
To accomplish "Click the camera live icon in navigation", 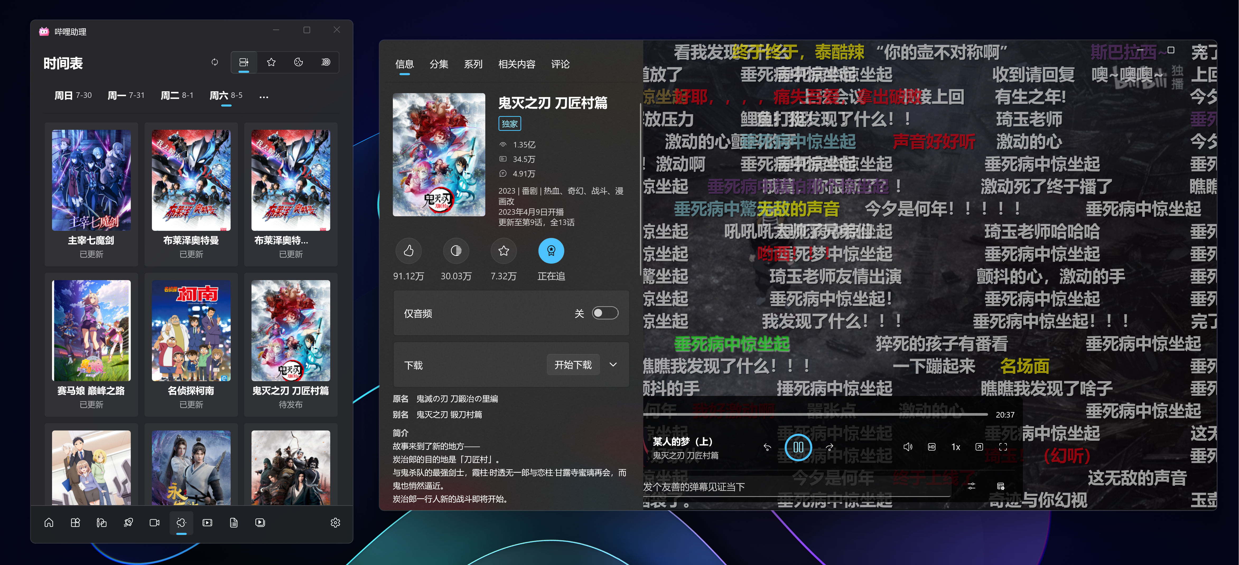I will pyautogui.click(x=154, y=522).
